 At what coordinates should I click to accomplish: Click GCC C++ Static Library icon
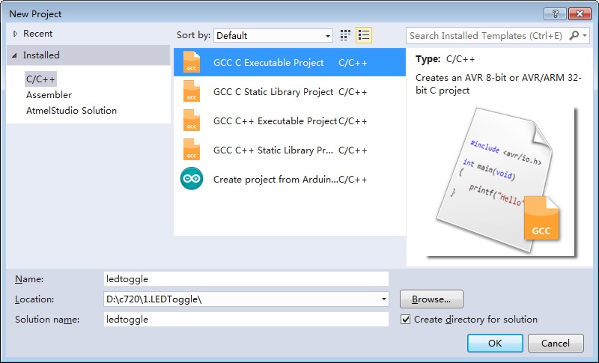[x=192, y=150]
